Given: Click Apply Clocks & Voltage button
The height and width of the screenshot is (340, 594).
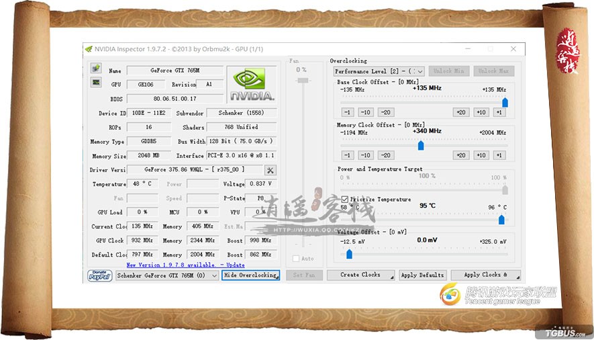Looking at the screenshot, I should tap(485, 275).
